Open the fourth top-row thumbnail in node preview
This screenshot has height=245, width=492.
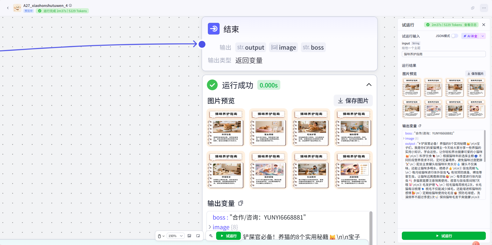353,128
